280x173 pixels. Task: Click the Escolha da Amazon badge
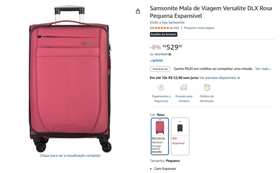[164, 34]
